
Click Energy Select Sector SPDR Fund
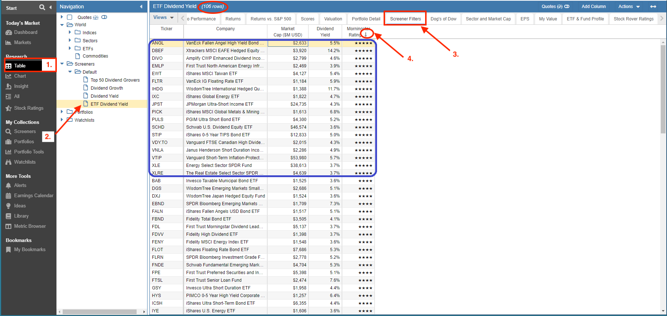(x=219, y=165)
